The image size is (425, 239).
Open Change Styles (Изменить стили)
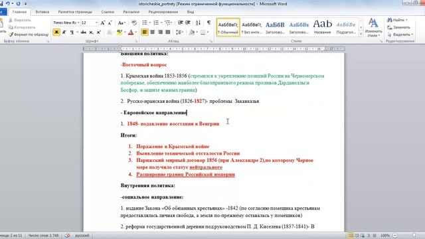373,28
